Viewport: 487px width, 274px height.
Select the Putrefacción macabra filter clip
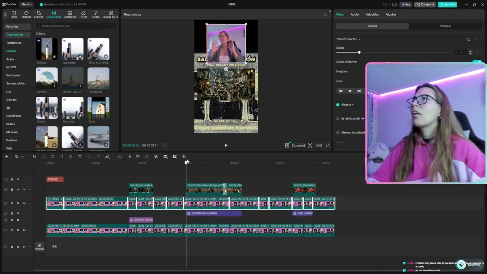point(214,213)
